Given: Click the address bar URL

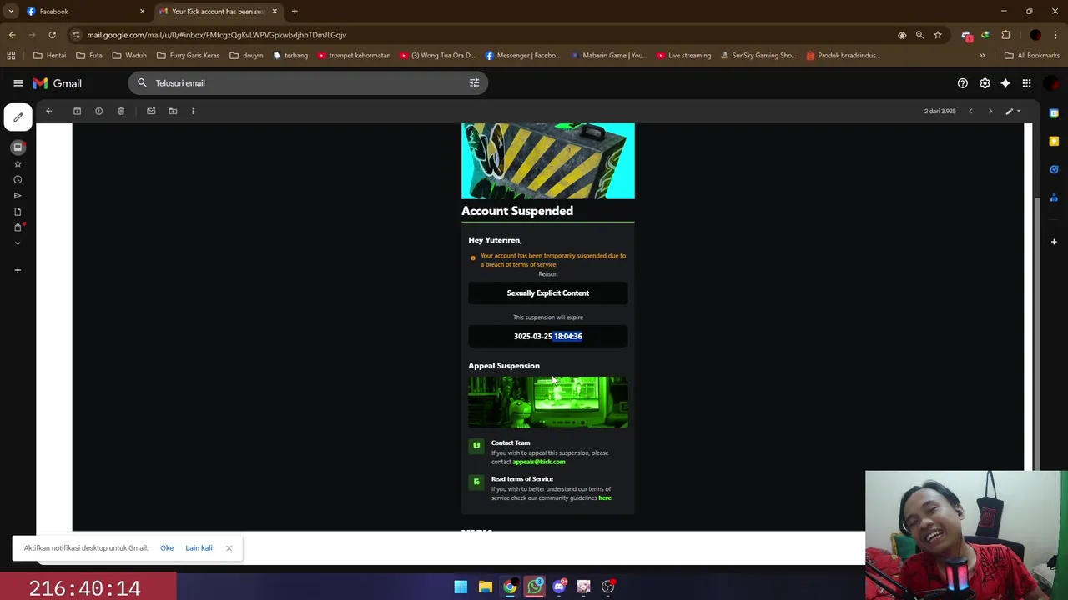Looking at the screenshot, I should [x=217, y=35].
